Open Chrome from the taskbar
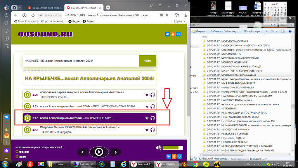The height and width of the screenshot is (168, 298). point(195,164)
